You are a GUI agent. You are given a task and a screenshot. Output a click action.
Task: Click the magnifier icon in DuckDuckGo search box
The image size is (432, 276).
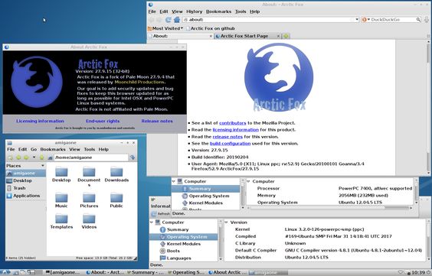click(418, 20)
